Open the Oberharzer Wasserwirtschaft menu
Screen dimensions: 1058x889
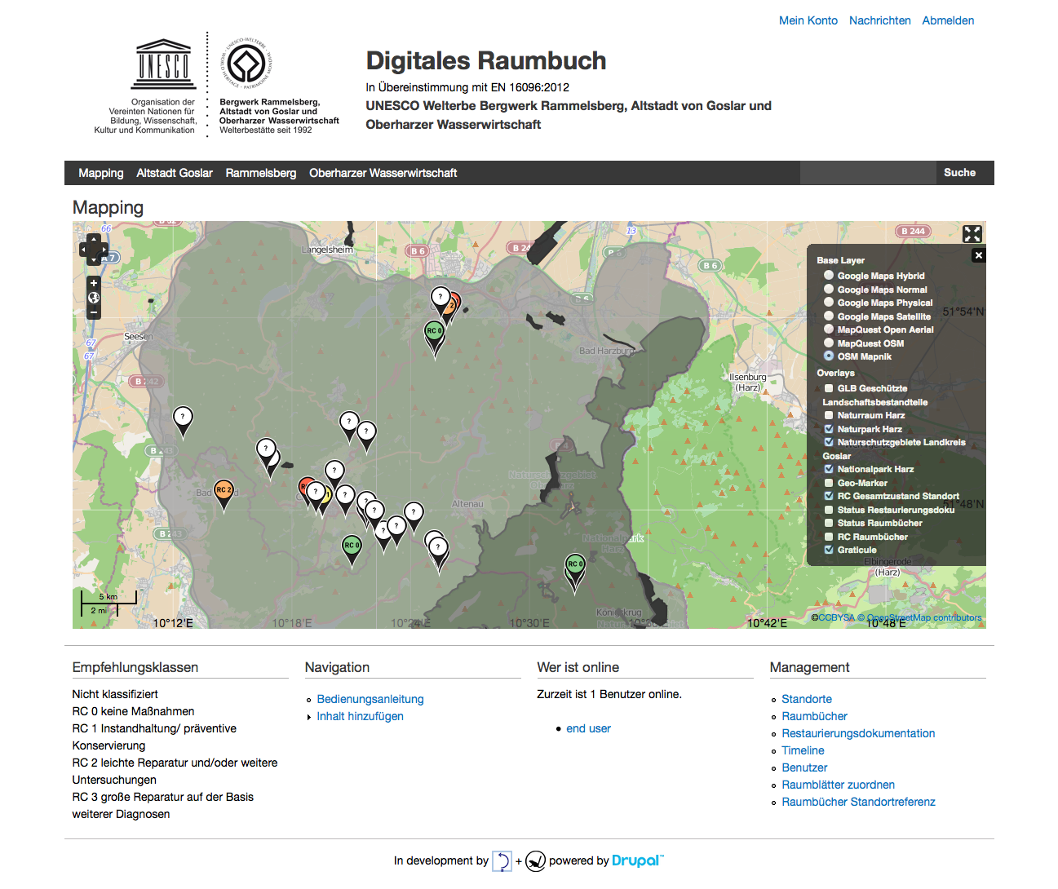(383, 173)
